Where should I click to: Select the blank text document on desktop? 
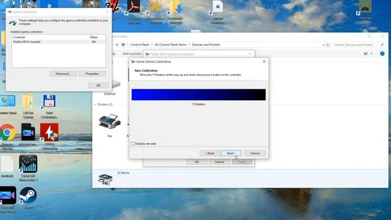coord(7,164)
